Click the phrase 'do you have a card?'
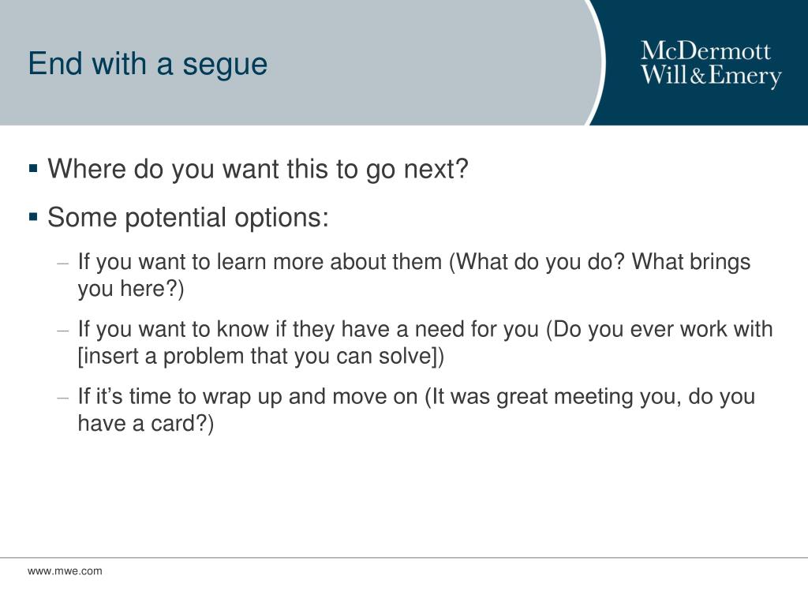 [417, 410]
